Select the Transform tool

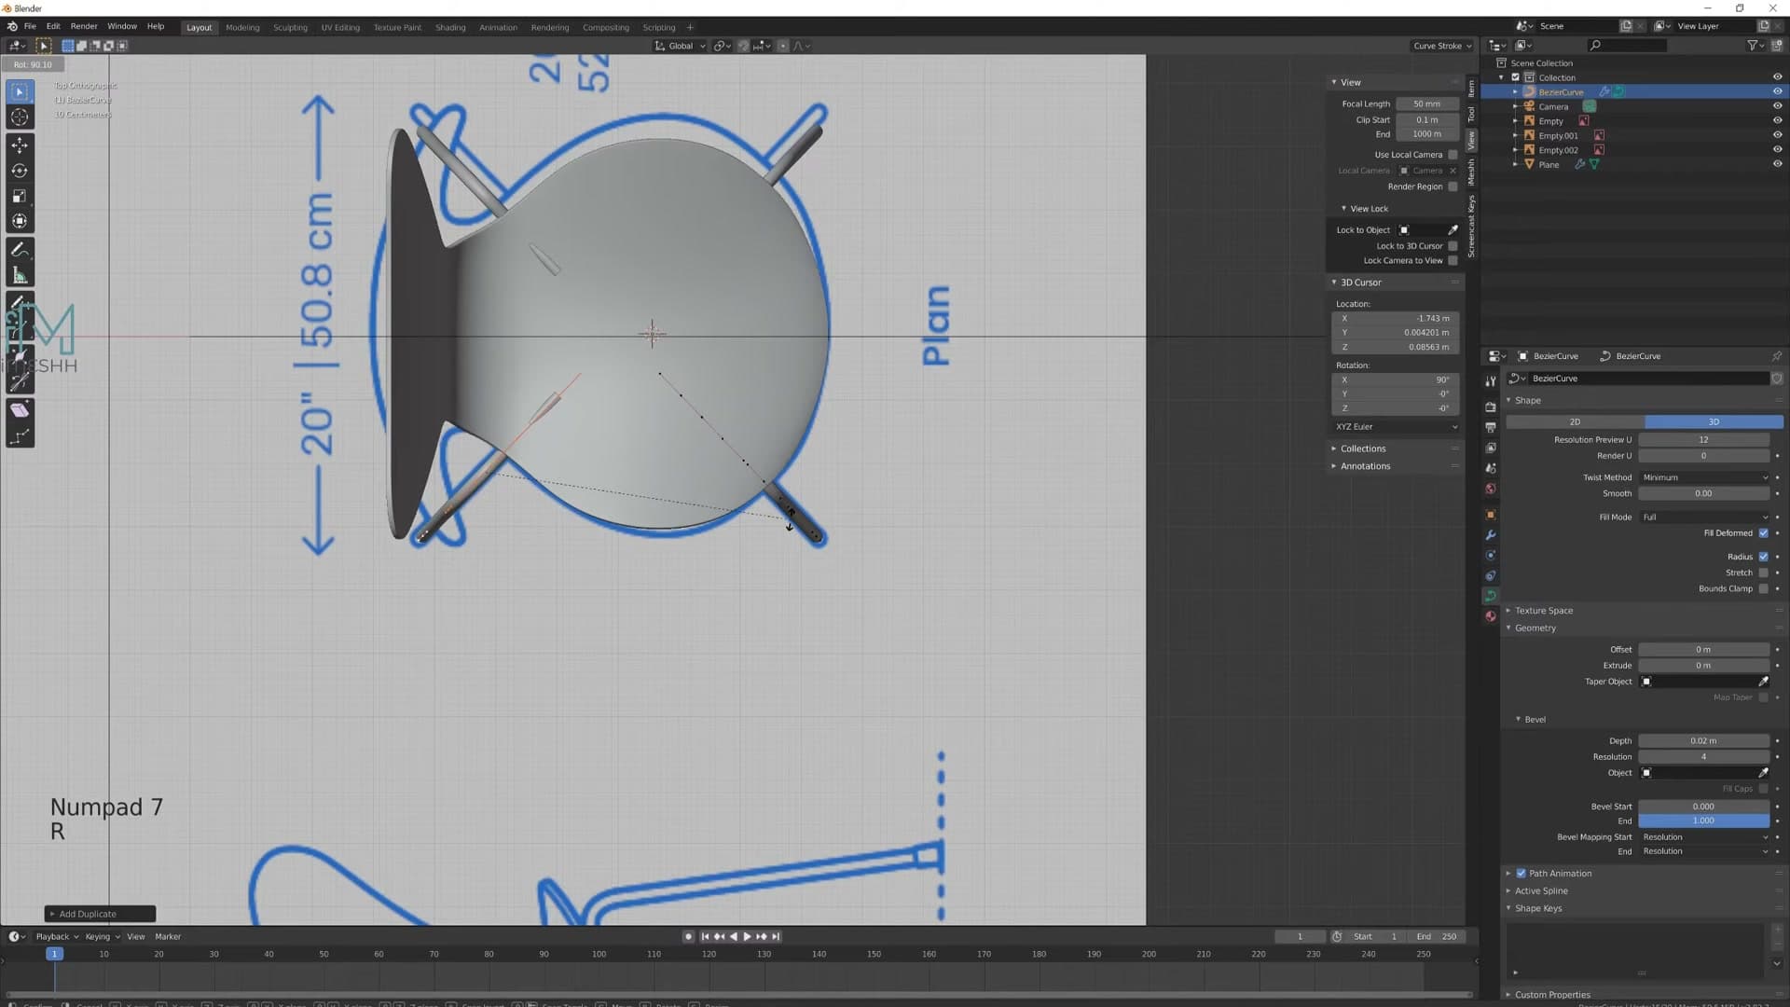tap(20, 221)
